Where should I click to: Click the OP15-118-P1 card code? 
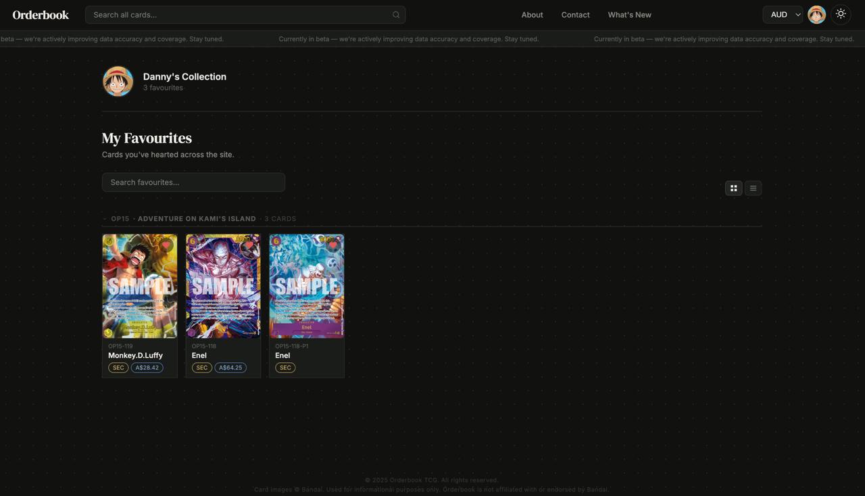(292, 346)
